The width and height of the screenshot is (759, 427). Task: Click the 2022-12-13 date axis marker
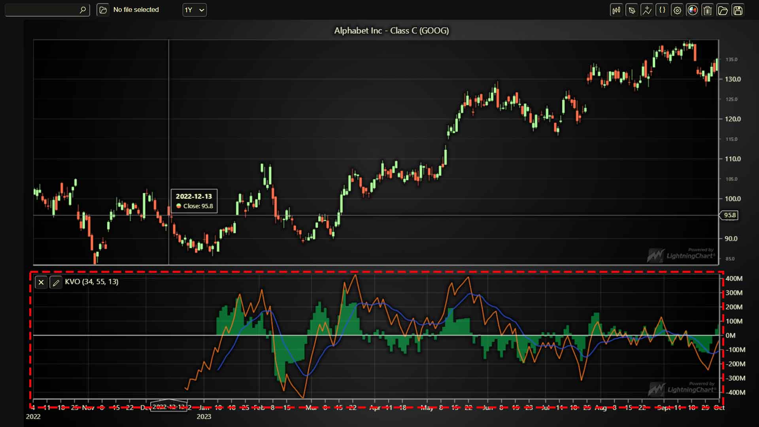click(x=169, y=406)
